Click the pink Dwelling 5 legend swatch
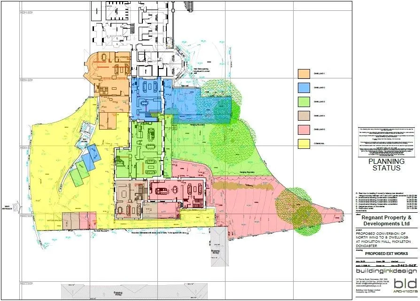Screen dimensions: 420x301 tap(304, 129)
